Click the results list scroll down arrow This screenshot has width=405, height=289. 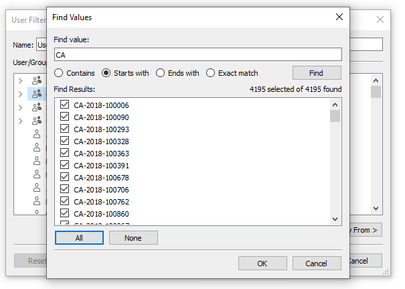point(335,219)
